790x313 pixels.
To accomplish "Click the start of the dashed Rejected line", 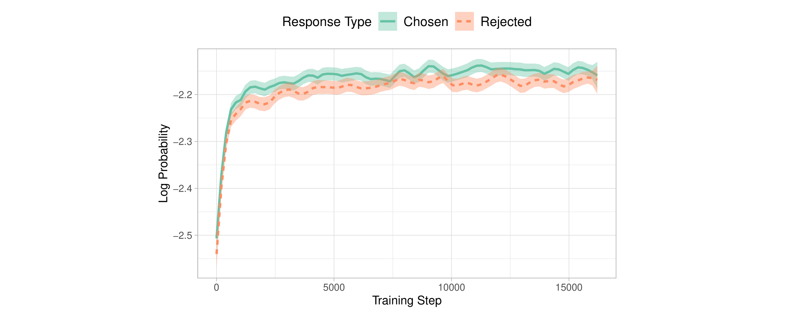I will [217, 252].
